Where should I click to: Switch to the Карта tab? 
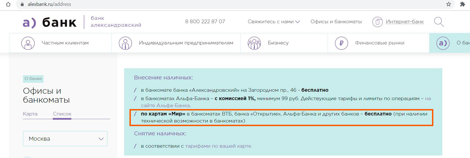[30, 114]
